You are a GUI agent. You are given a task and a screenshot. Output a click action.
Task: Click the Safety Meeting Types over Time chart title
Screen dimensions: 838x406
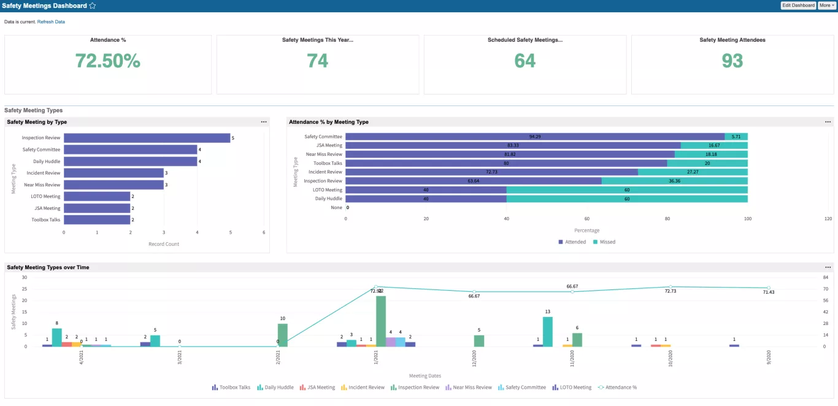tap(48, 267)
